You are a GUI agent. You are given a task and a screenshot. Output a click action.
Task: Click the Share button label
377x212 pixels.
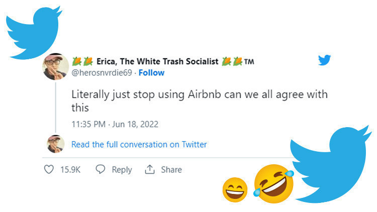click(x=171, y=170)
